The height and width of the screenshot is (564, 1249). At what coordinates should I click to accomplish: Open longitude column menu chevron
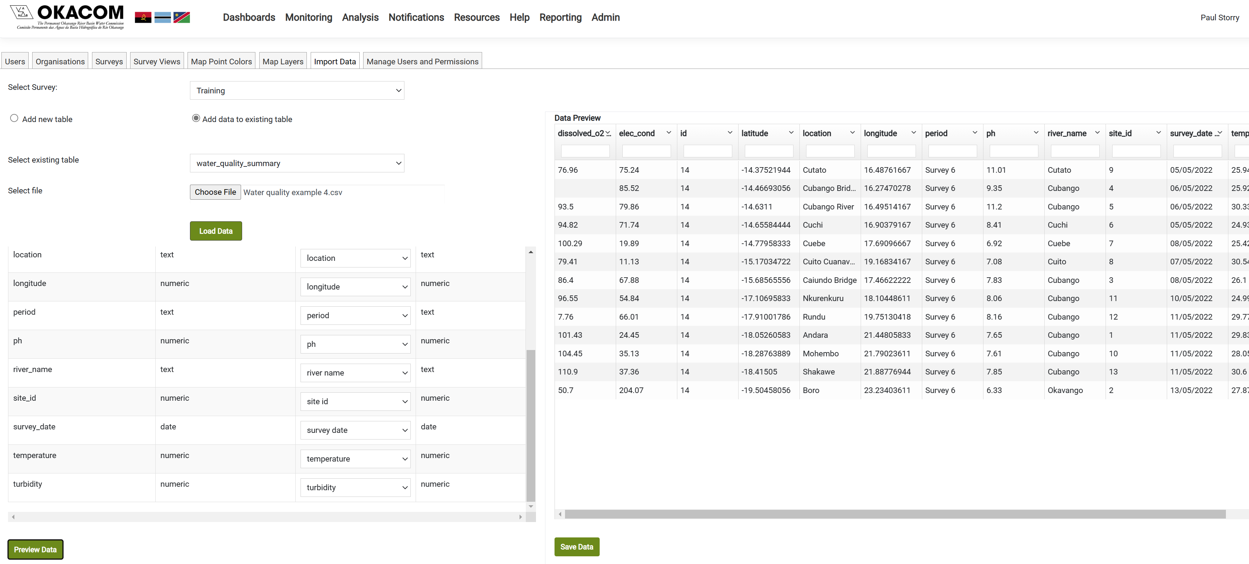[x=913, y=133]
